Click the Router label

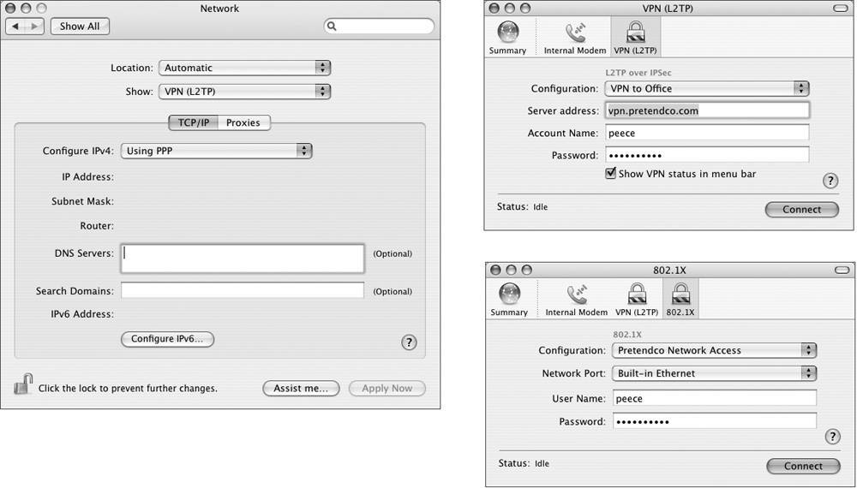pos(97,225)
